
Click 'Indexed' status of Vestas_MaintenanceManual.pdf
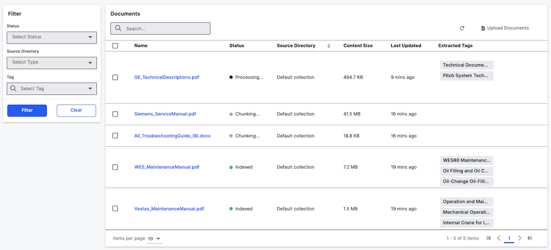coord(241,209)
